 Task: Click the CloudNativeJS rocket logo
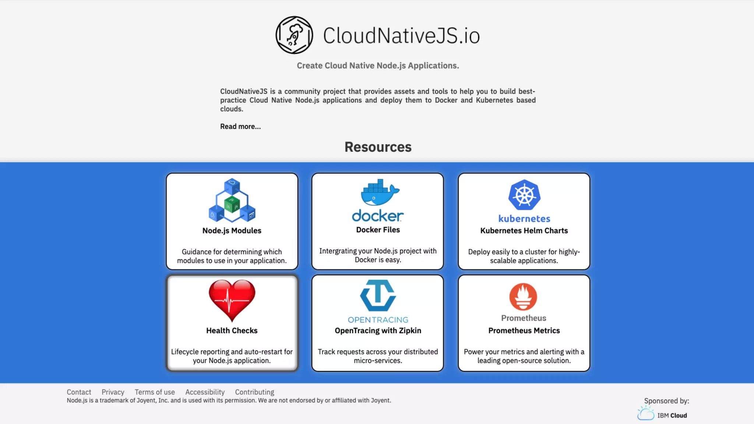[294, 35]
